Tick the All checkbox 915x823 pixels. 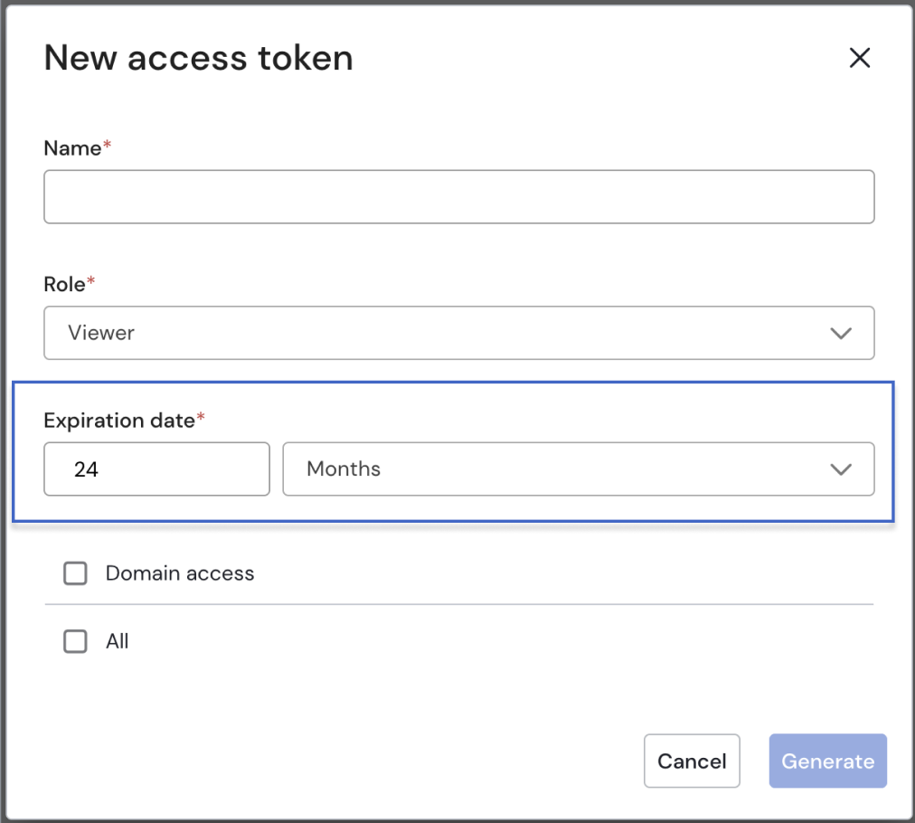point(76,641)
